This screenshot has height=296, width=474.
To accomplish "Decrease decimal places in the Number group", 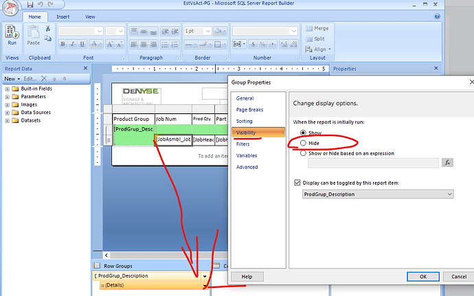I will tap(293, 45).
